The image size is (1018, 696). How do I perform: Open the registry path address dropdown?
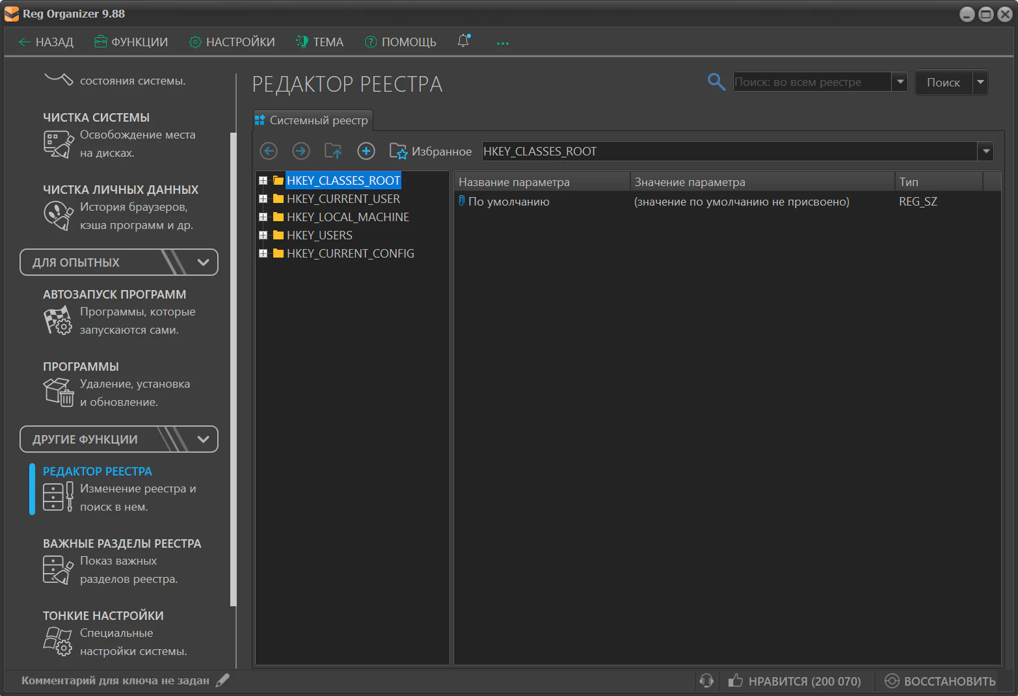pos(986,152)
